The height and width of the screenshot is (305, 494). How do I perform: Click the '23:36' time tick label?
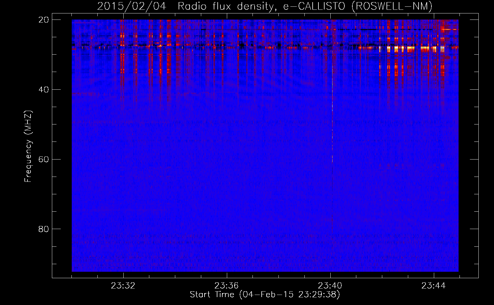(x=227, y=286)
